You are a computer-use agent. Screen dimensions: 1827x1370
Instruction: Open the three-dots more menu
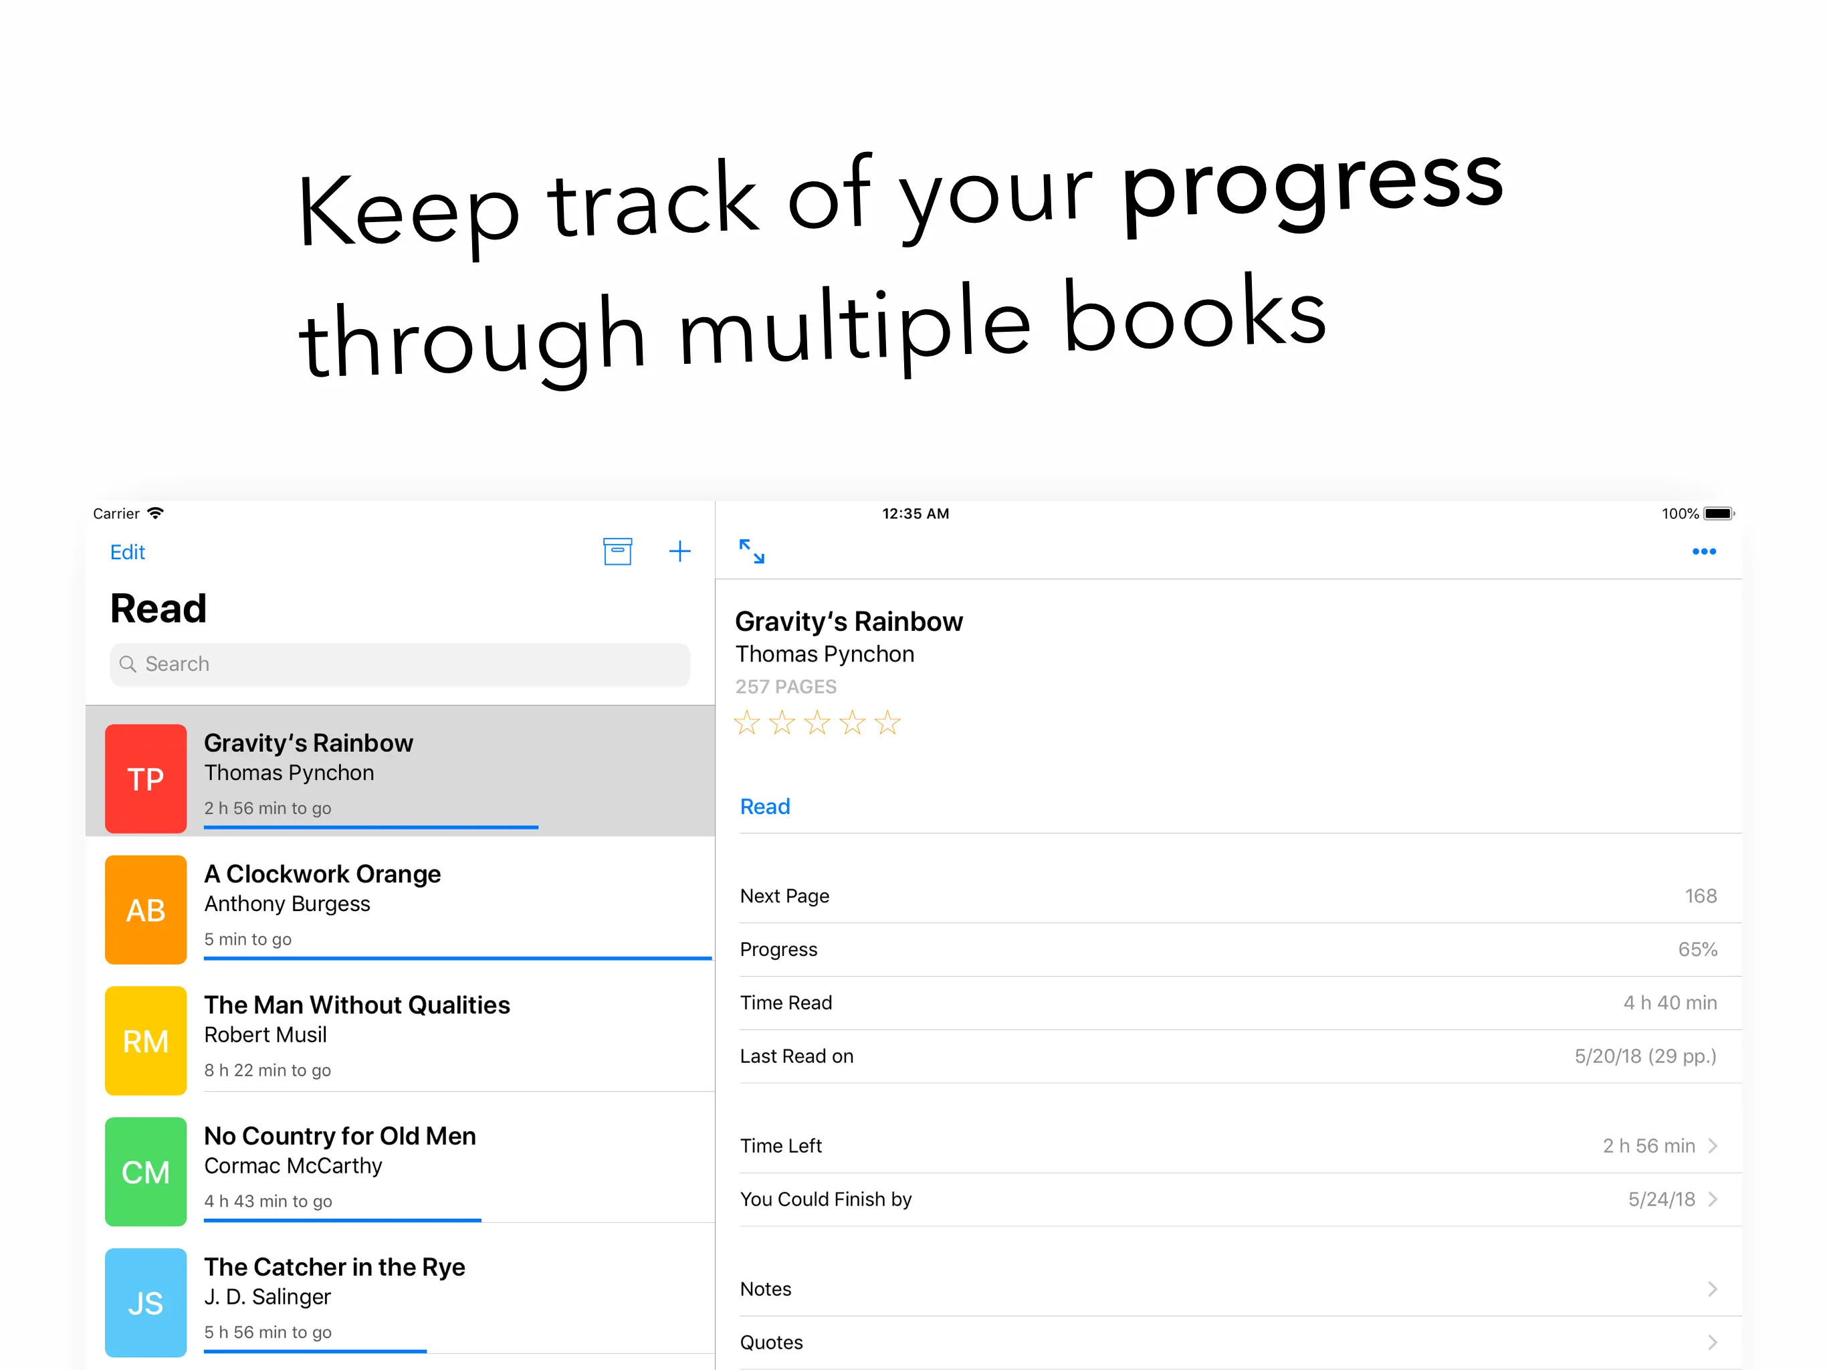[x=1703, y=551]
